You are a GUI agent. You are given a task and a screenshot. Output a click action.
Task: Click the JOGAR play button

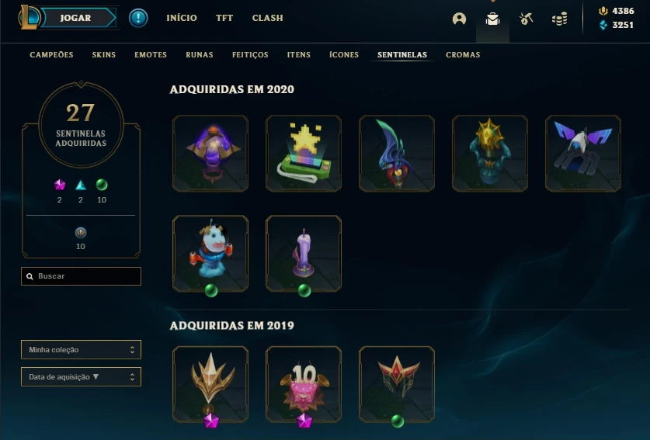pos(77,18)
